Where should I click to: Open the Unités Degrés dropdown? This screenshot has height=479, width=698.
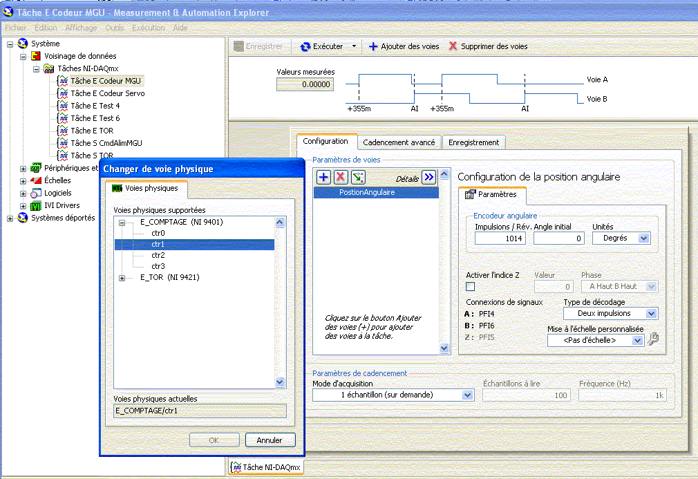[643, 238]
